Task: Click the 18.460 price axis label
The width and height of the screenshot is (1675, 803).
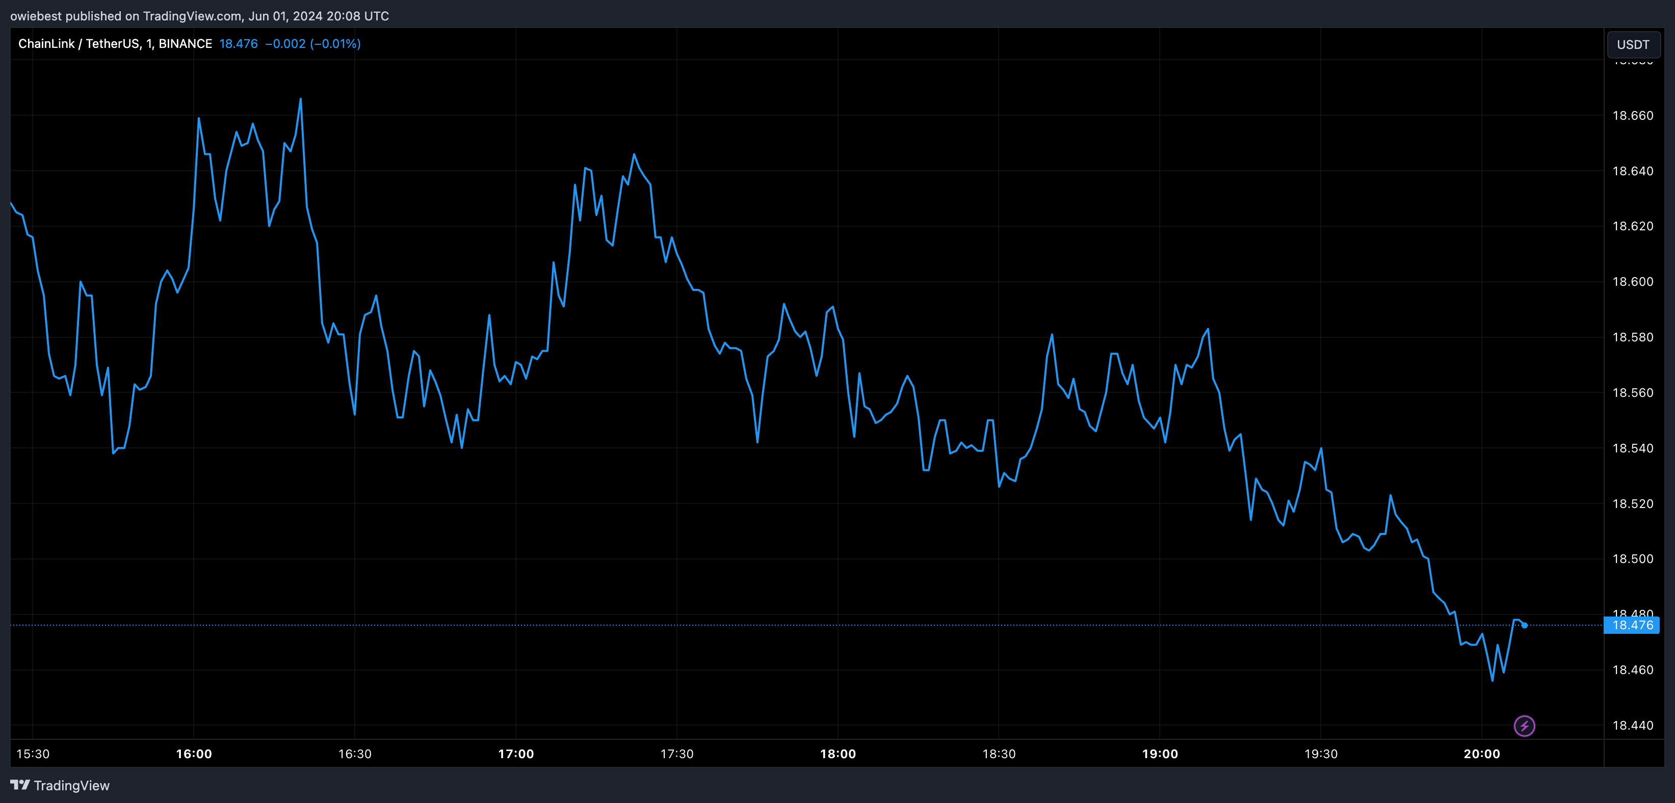Action: [1632, 670]
